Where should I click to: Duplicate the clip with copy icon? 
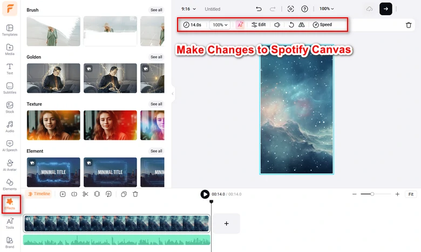coord(124,194)
